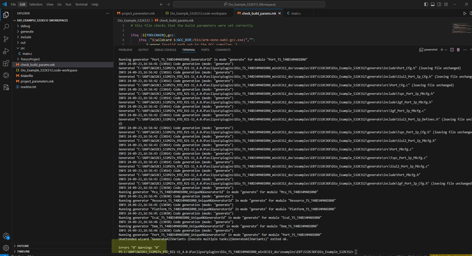Screen dimensions: 472x256
Task: Select check_build_params.mk in explorer tree
Action: pyautogui.click(x=63, y=65)
